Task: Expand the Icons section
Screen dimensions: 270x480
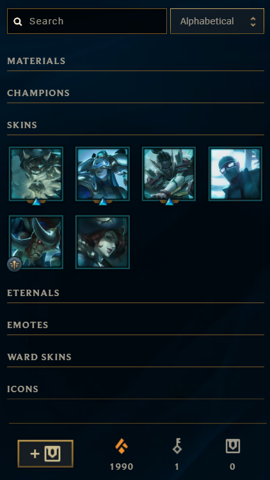Action: pyautogui.click(x=136, y=390)
